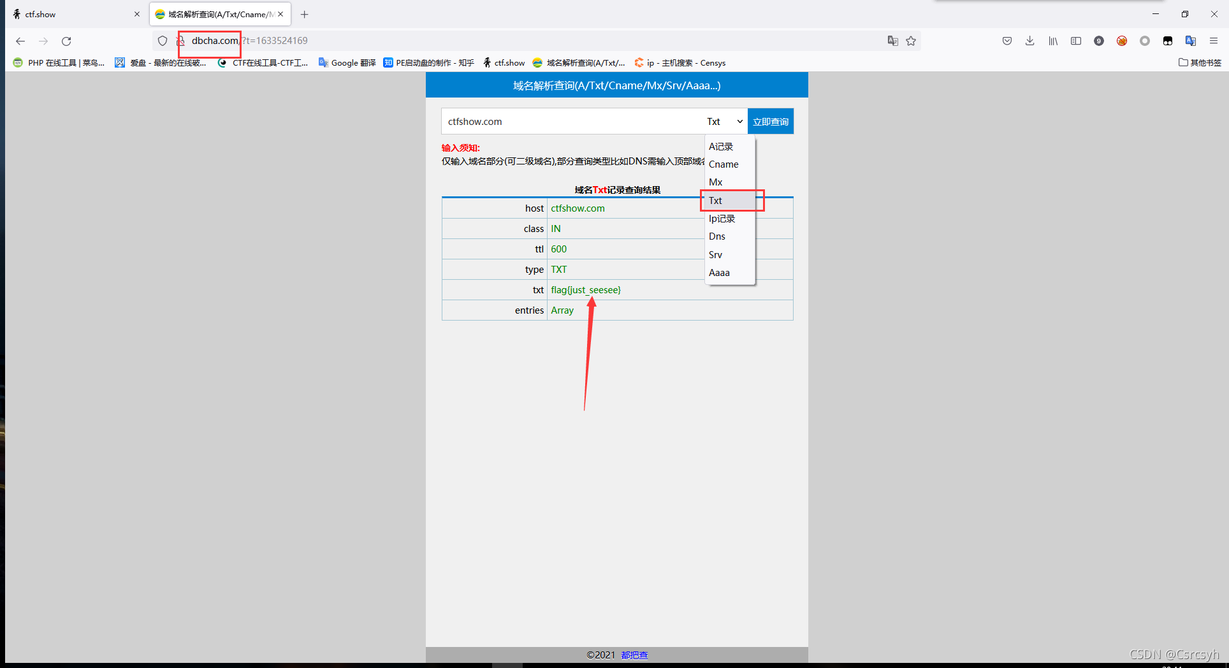
Task: Show the downloads panel
Action: (1030, 41)
